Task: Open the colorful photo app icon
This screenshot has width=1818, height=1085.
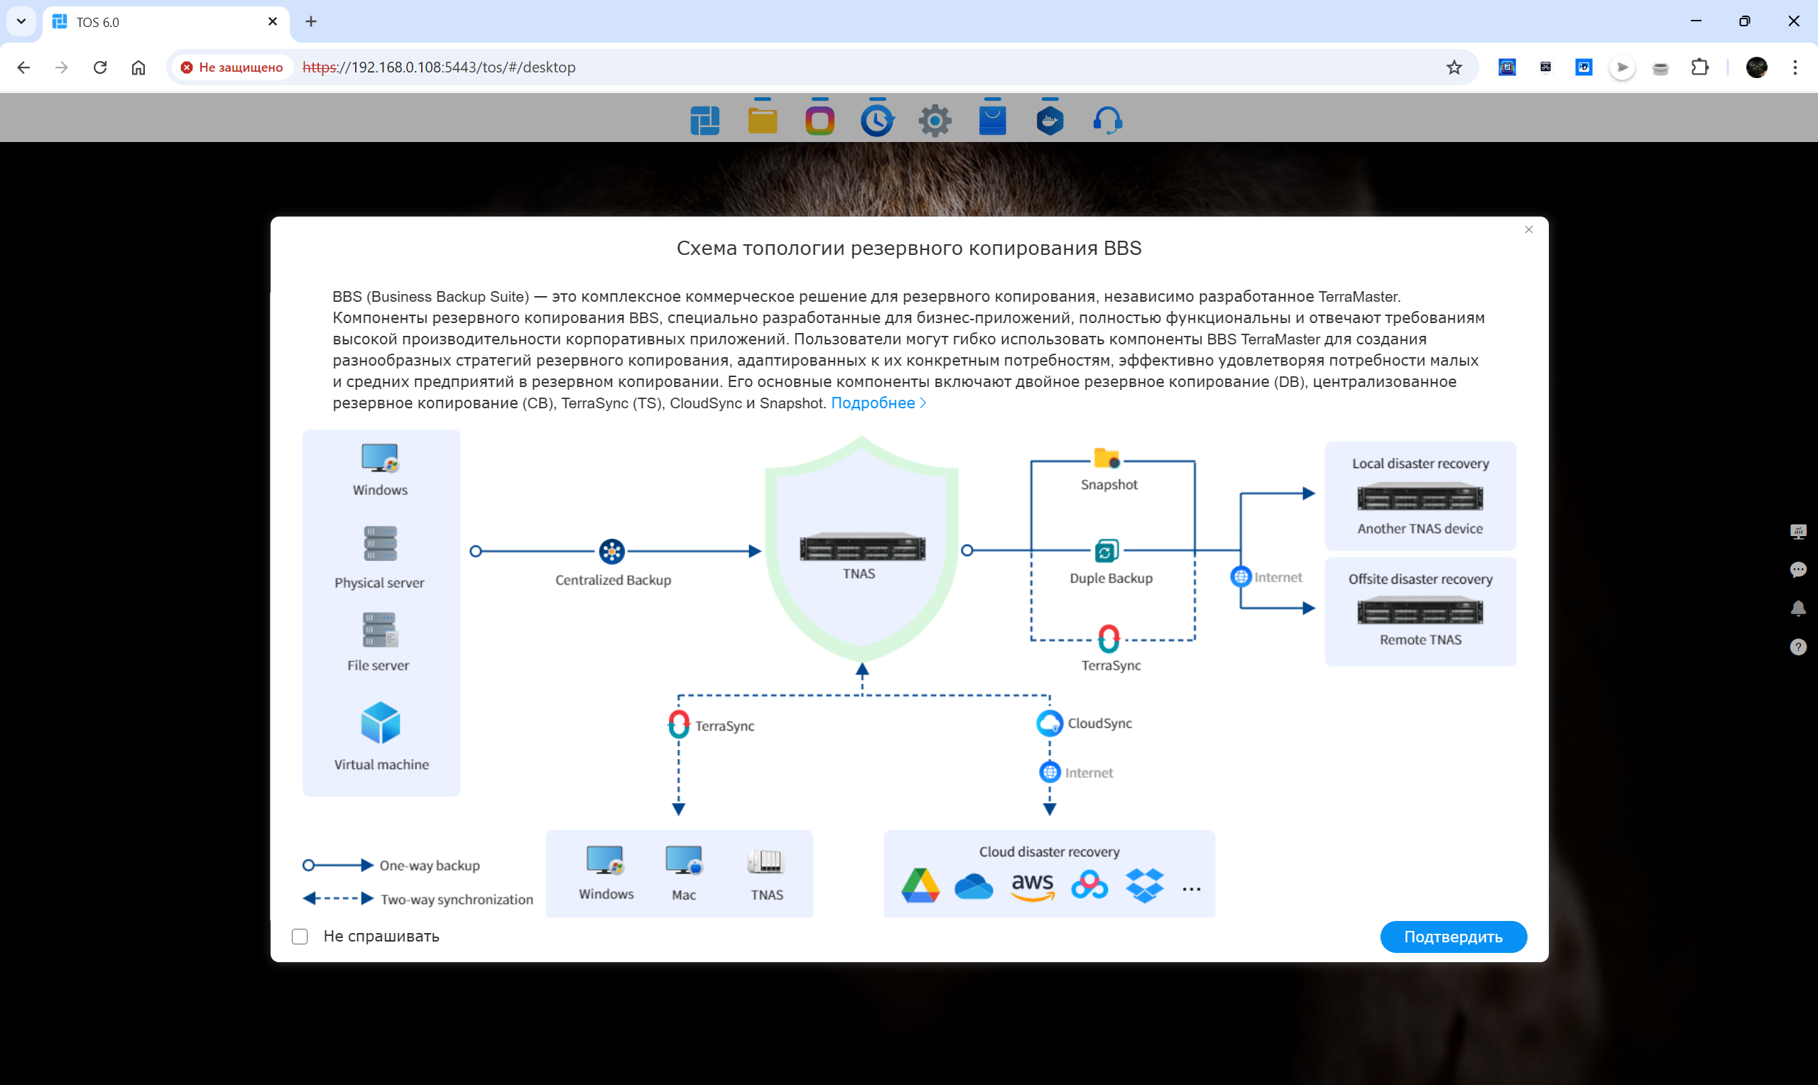Action: click(x=820, y=121)
